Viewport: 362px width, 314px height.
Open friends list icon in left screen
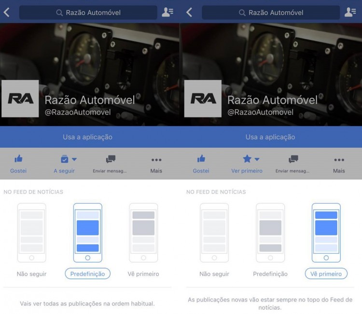167,12
